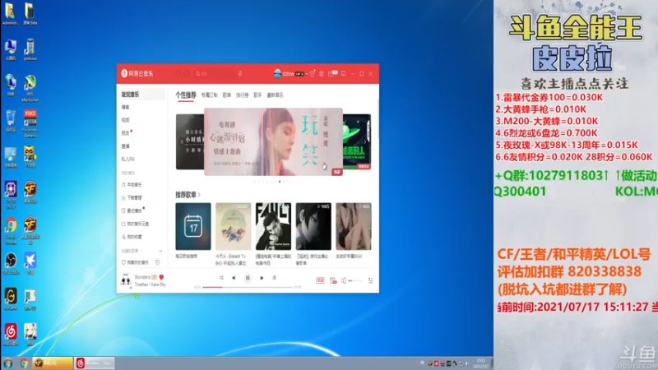
Task: Click the right green planet banner
Action: point(357,141)
